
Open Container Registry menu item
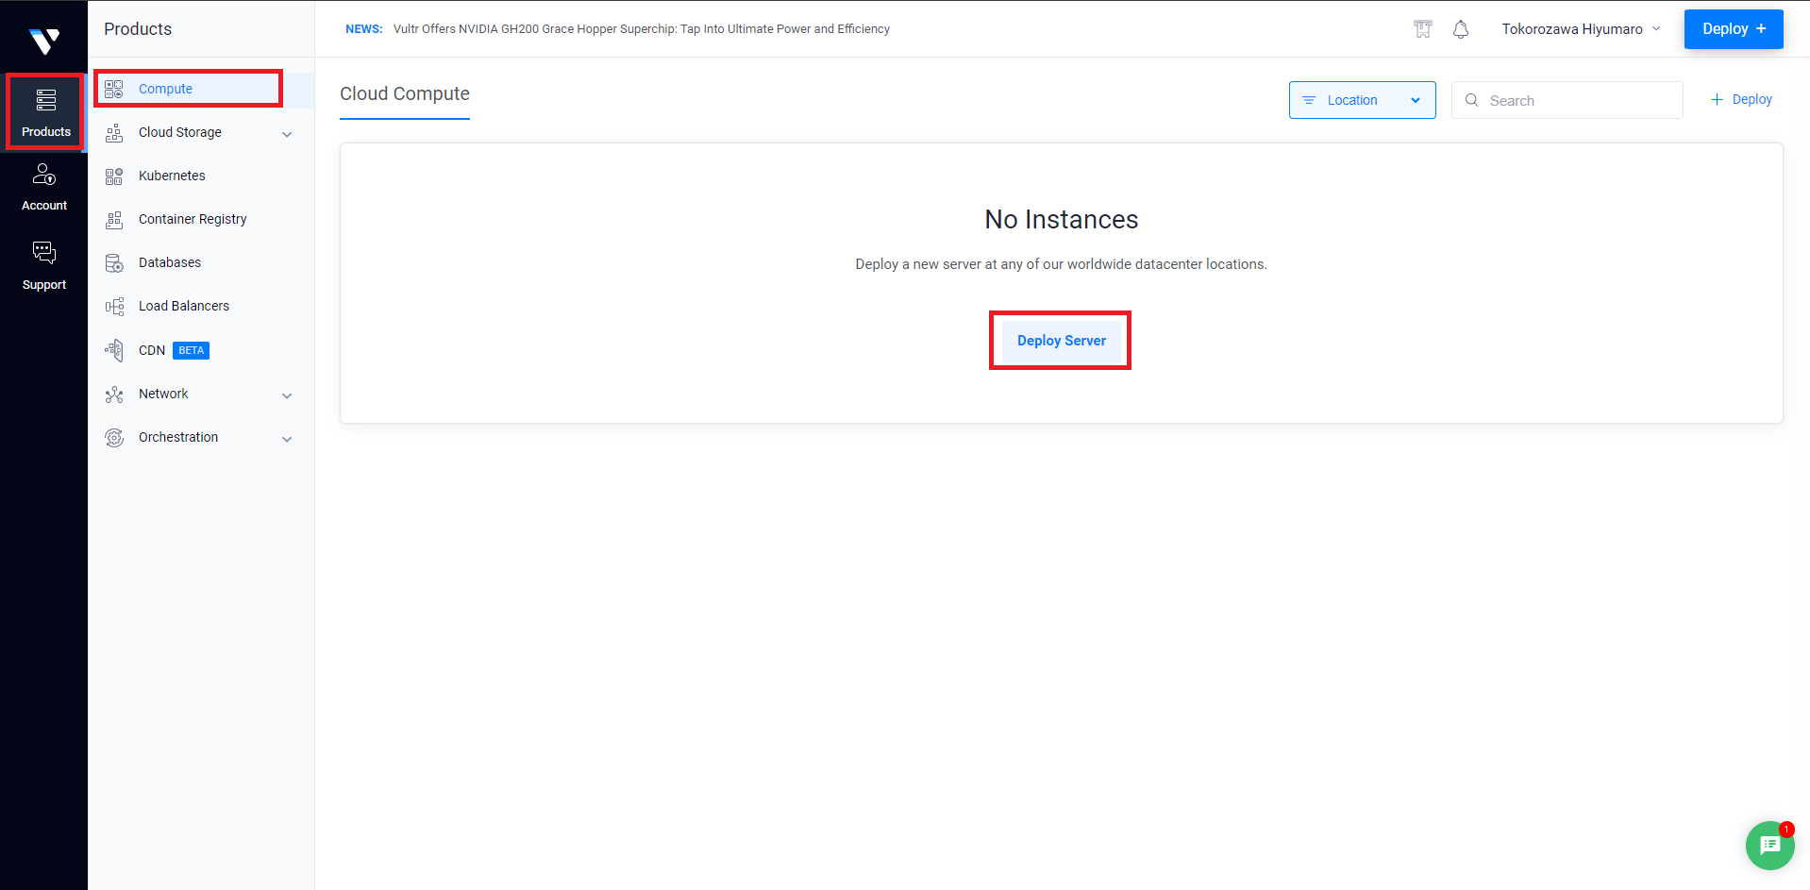click(201, 219)
